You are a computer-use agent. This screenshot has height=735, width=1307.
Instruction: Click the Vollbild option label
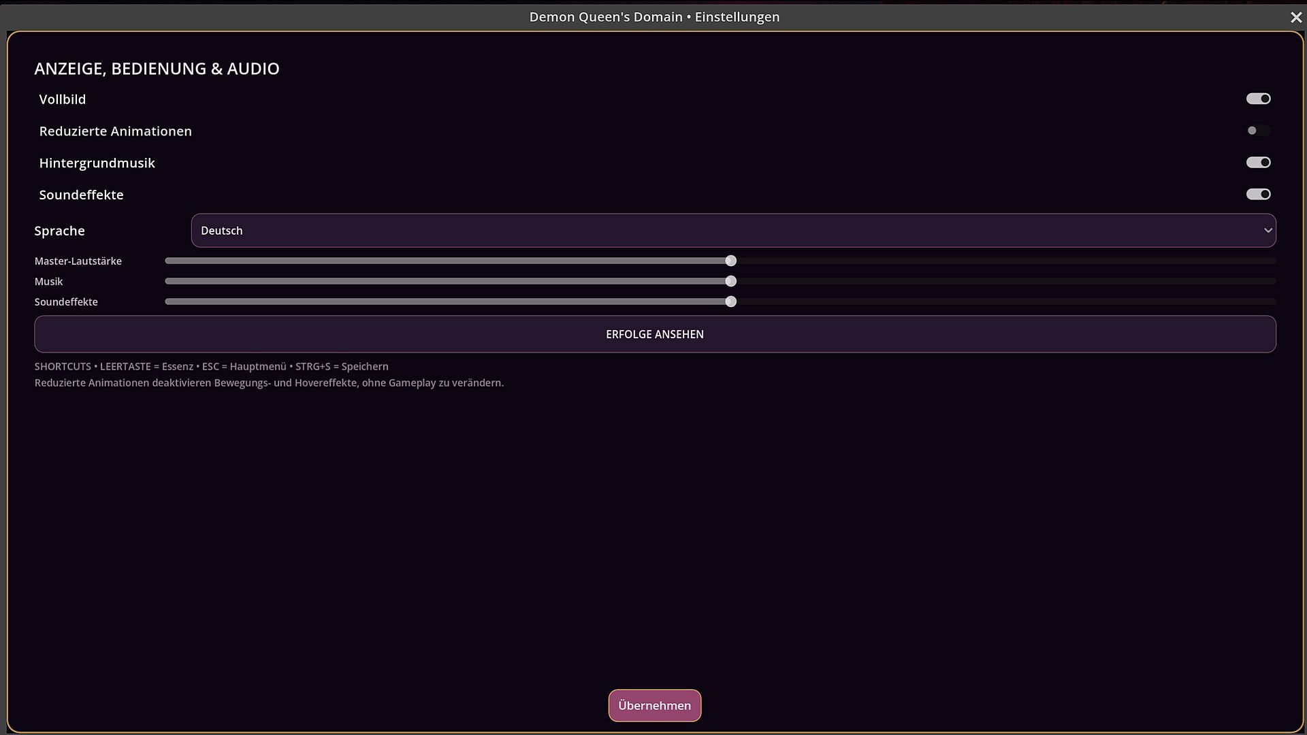pyautogui.click(x=63, y=99)
